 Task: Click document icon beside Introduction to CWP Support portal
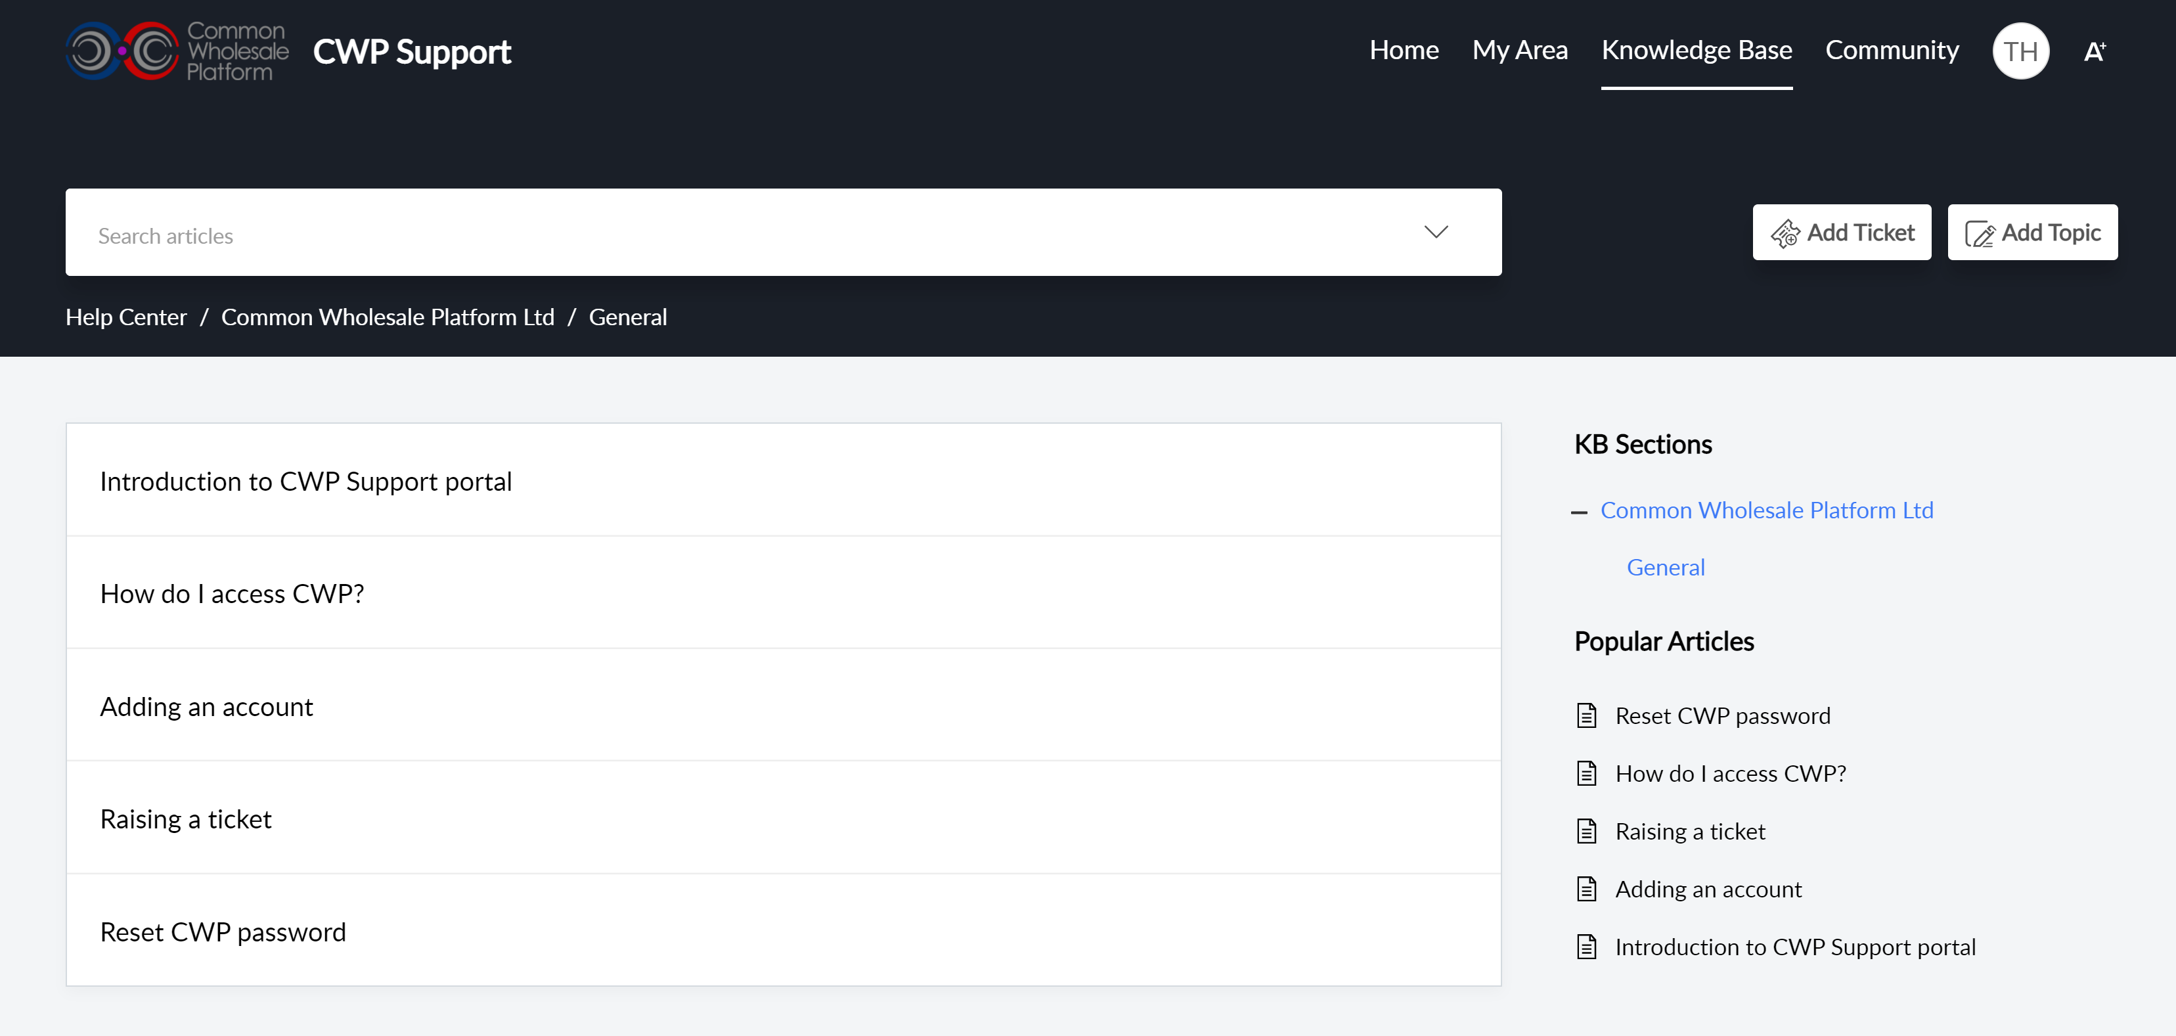coord(1586,947)
